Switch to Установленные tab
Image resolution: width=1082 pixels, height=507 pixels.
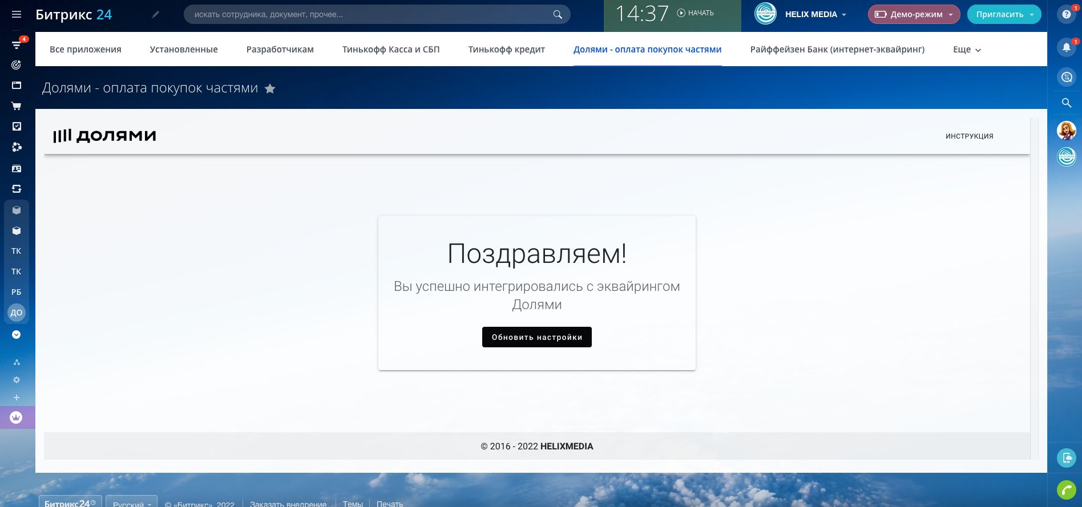(x=184, y=50)
